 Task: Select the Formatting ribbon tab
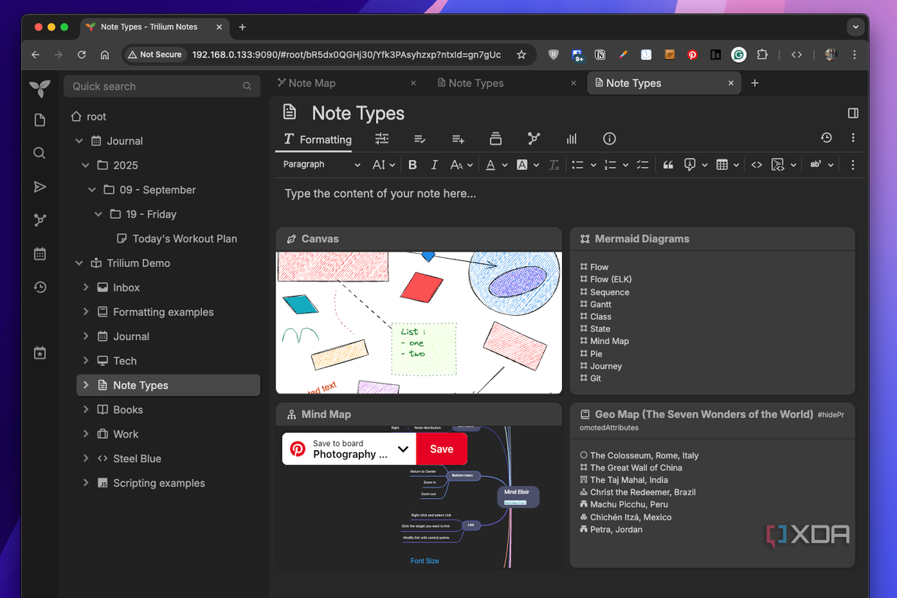[x=317, y=140]
